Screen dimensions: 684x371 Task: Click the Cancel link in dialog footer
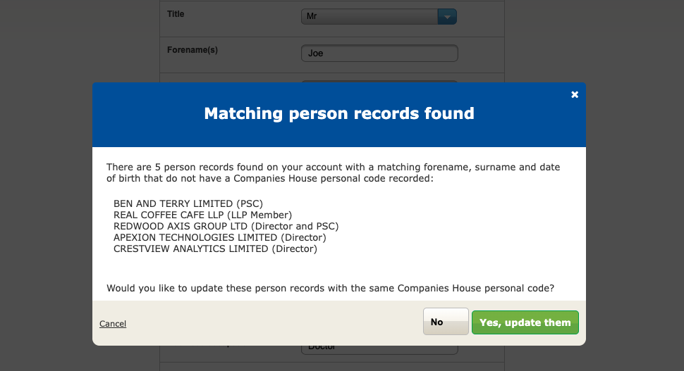[x=113, y=324]
